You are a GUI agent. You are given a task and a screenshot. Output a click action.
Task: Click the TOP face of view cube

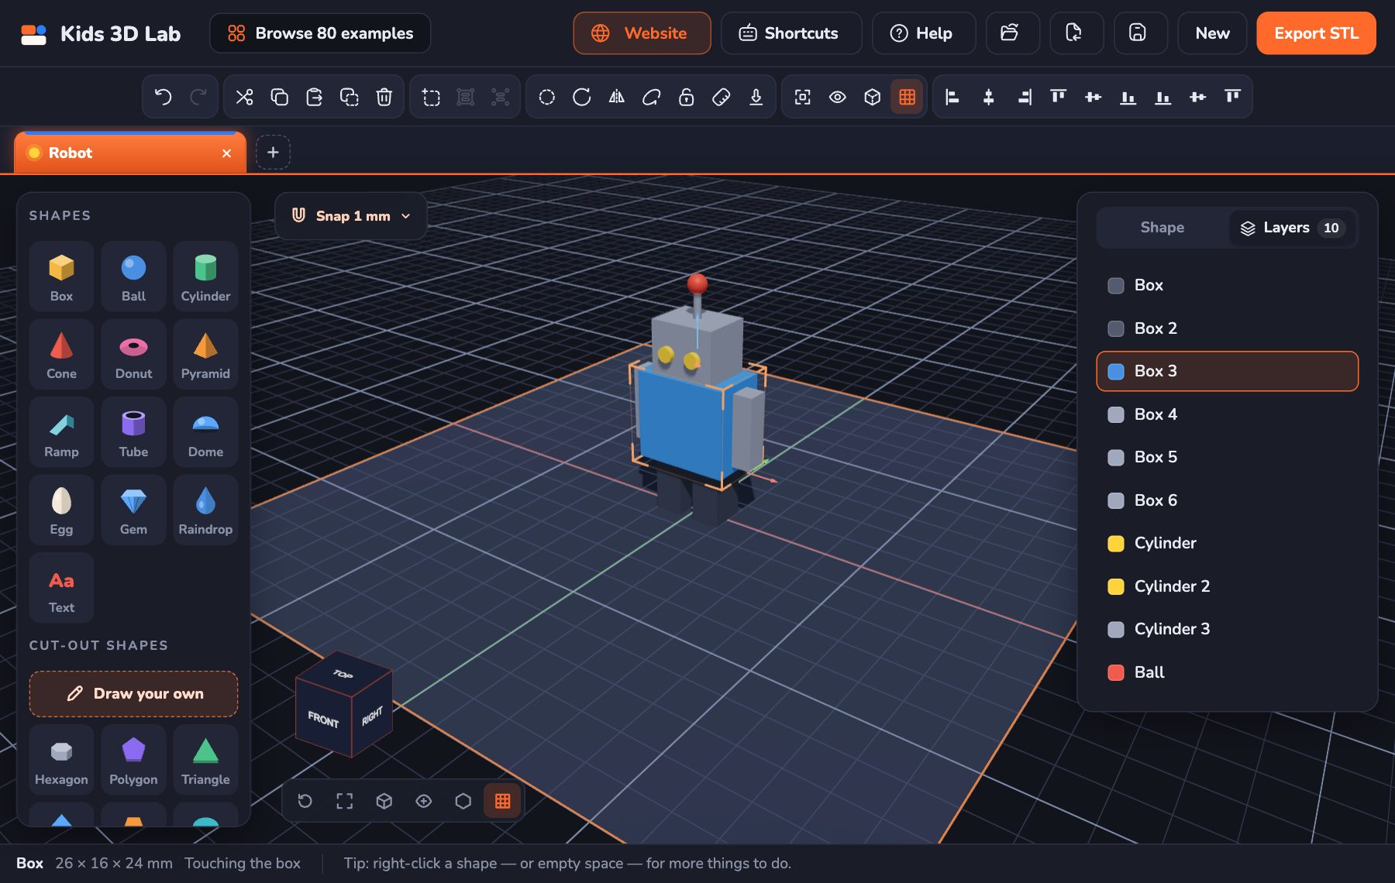(343, 674)
